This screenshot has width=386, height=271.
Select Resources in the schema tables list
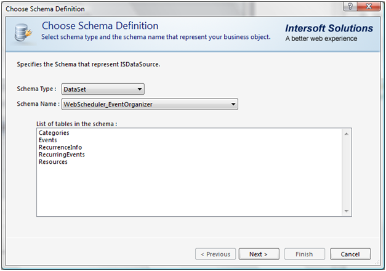(53, 163)
